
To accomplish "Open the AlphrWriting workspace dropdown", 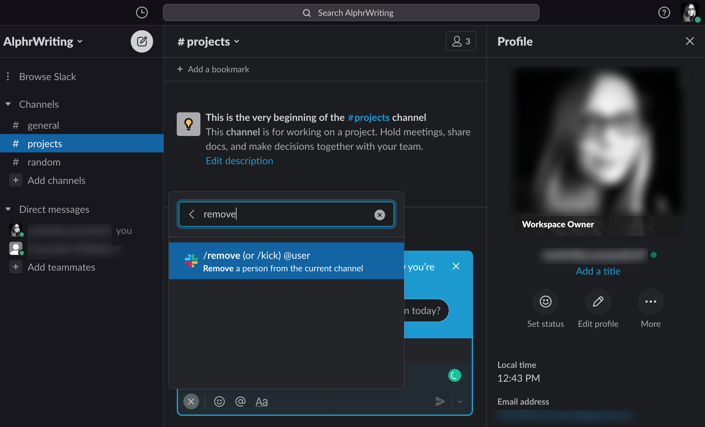I will [x=43, y=42].
